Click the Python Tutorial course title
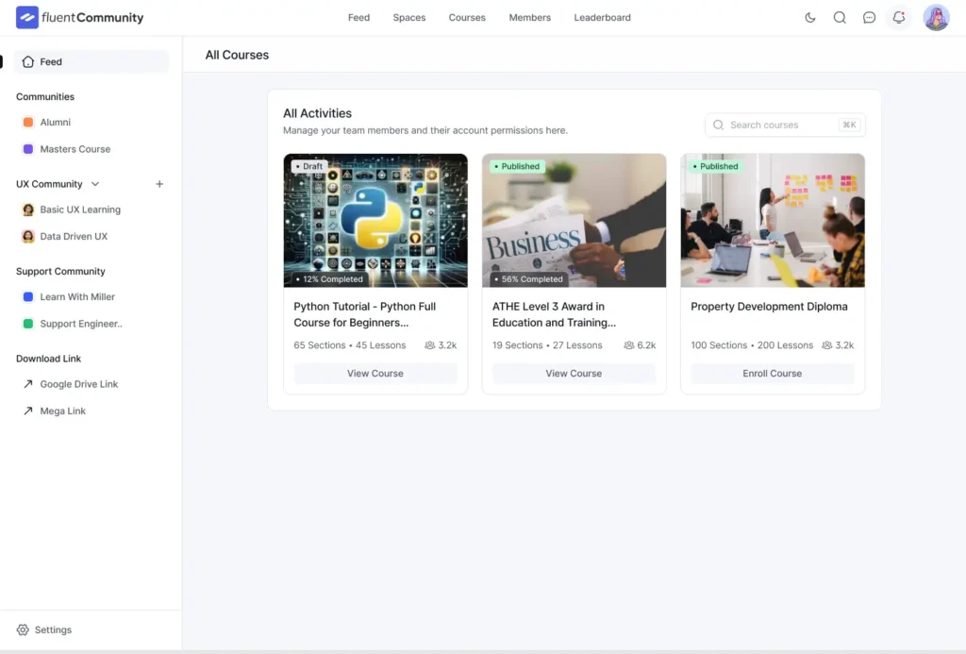 tap(365, 314)
